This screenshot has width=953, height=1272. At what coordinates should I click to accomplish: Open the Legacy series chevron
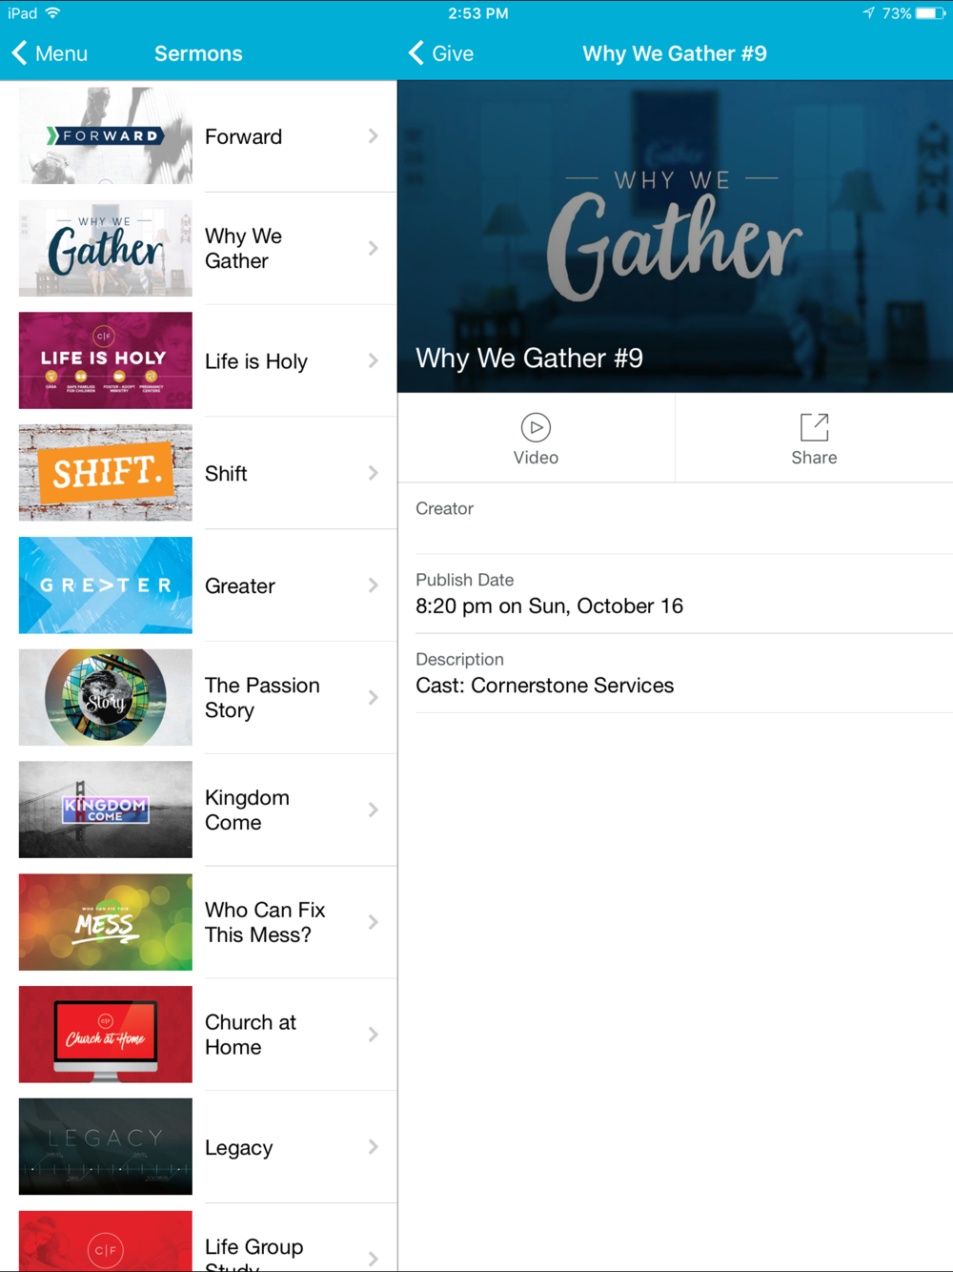click(374, 1147)
